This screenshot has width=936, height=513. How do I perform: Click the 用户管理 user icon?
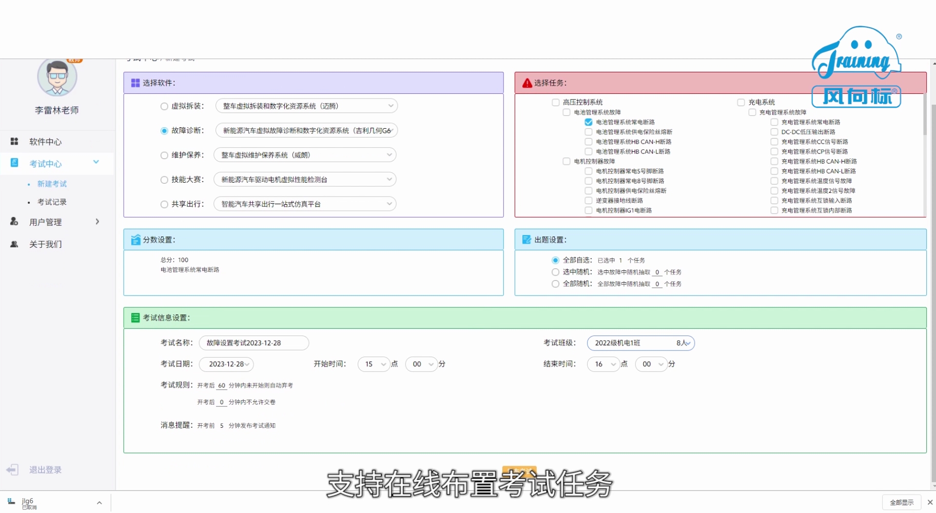[x=14, y=222]
